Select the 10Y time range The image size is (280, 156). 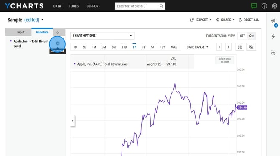coord(163,47)
